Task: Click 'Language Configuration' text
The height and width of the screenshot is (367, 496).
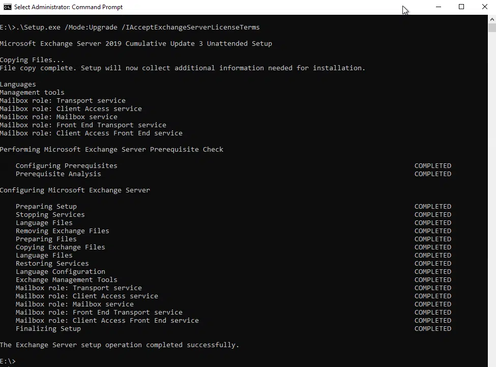Action: click(61, 272)
